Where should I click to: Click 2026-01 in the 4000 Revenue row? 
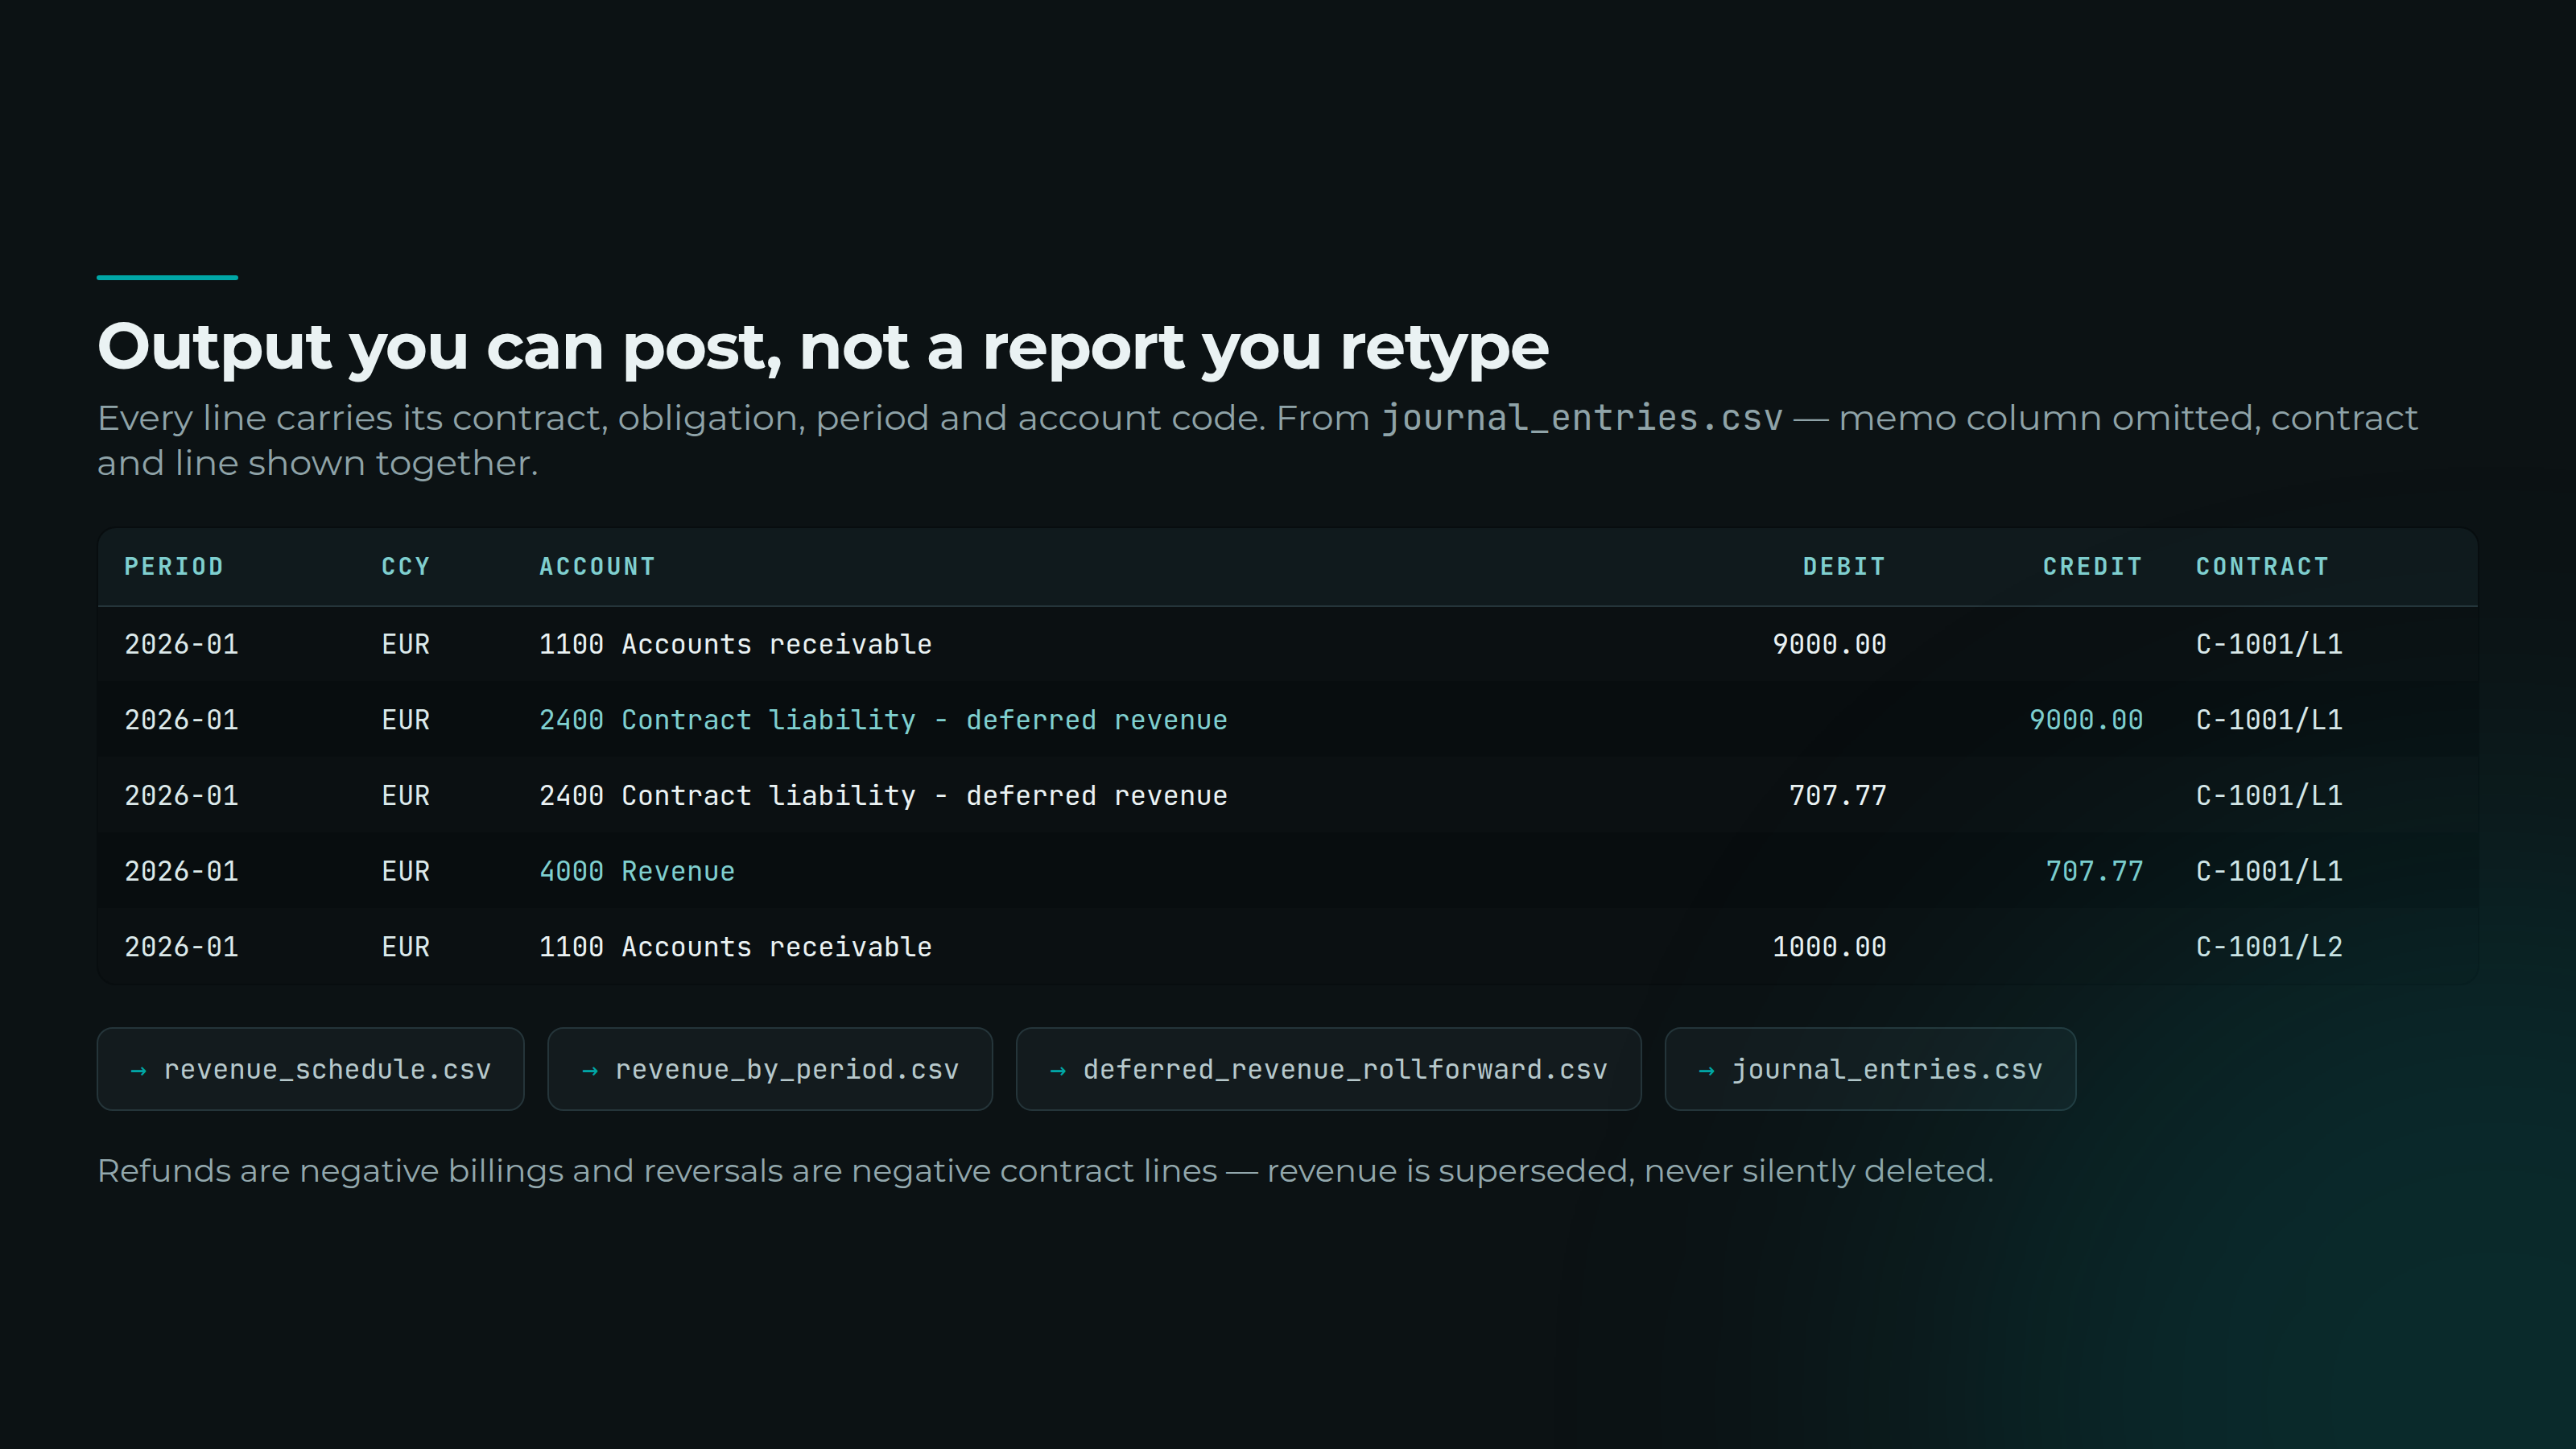click(181, 871)
